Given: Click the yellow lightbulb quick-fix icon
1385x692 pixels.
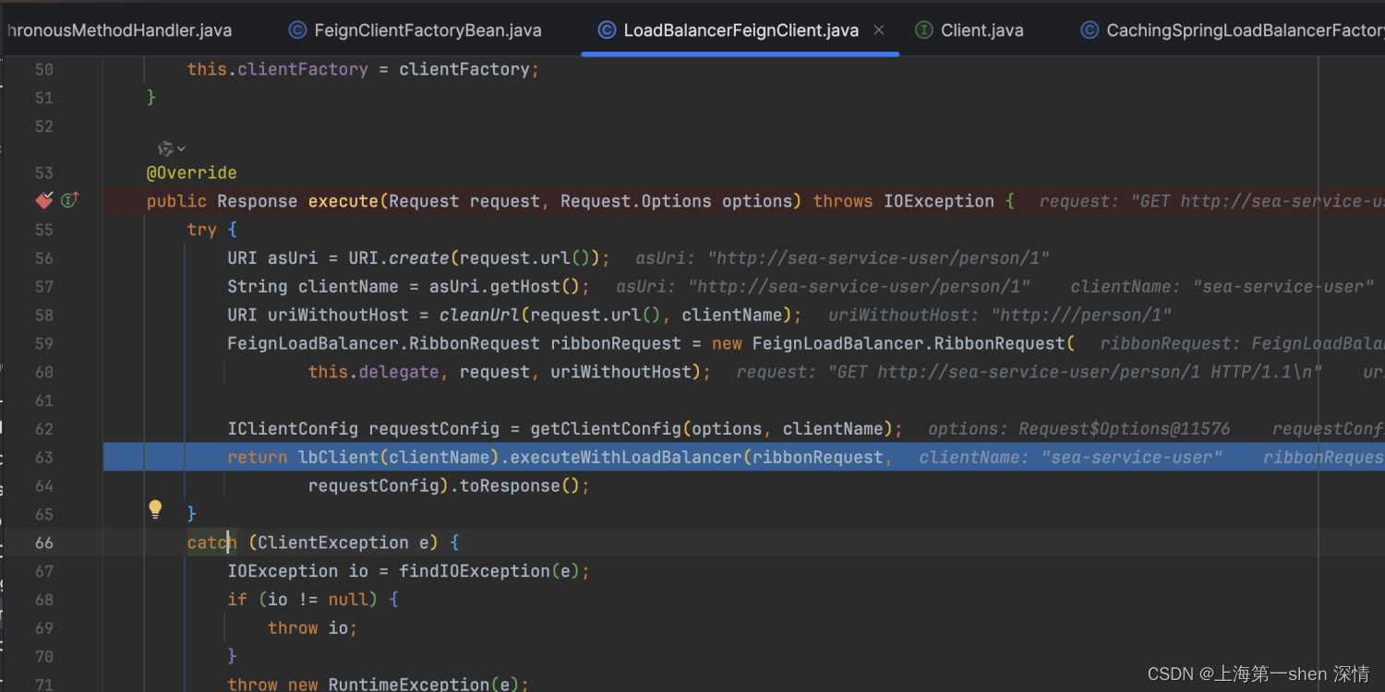Looking at the screenshot, I should click(x=155, y=508).
